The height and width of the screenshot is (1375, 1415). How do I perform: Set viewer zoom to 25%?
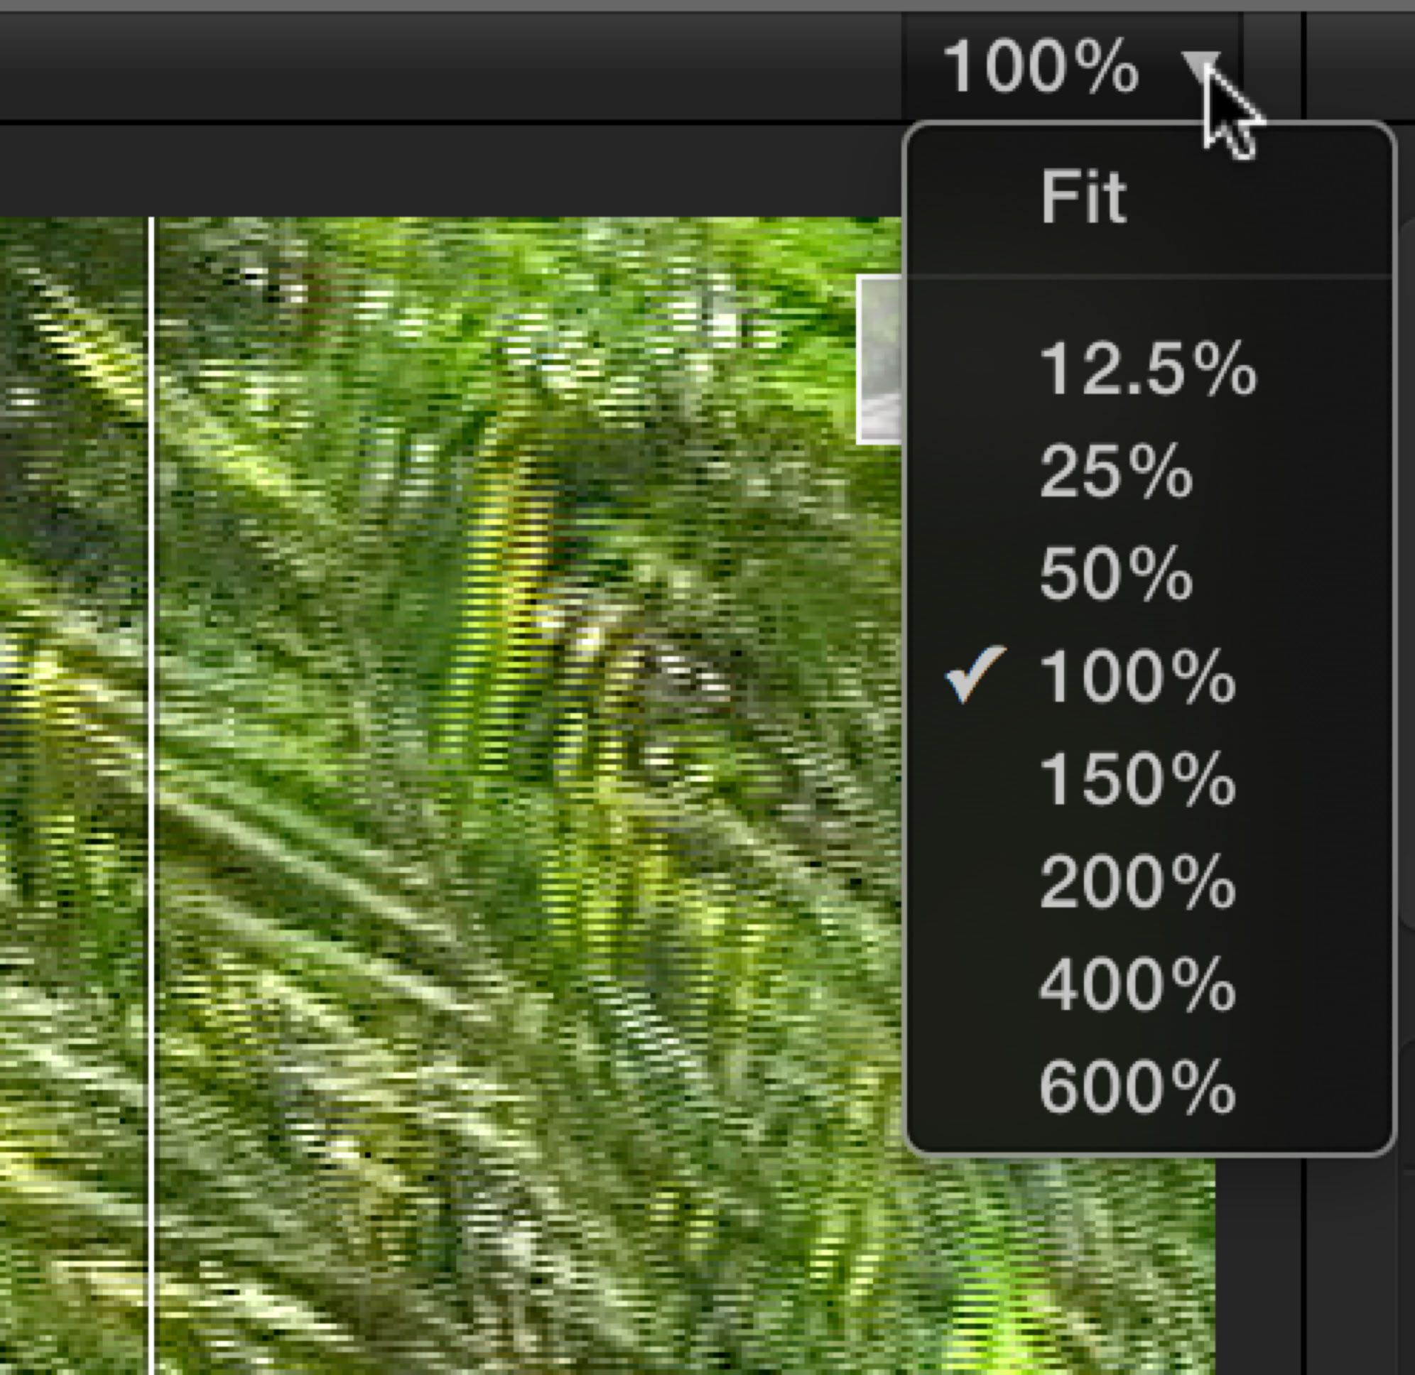click(x=1115, y=472)
